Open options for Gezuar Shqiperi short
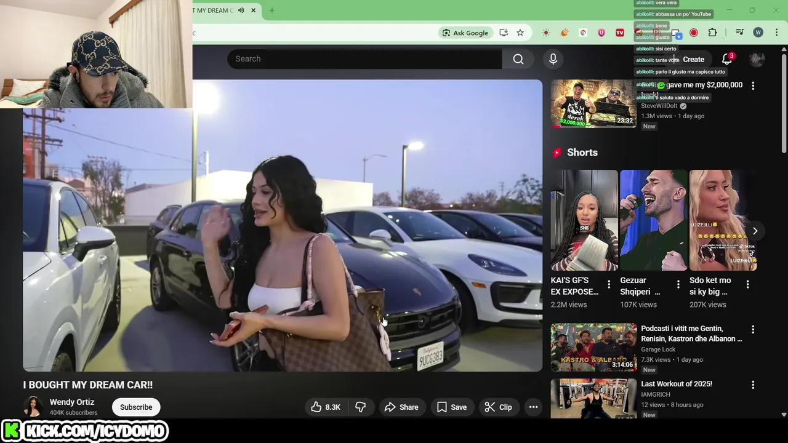Viewport: 788px width, 443px height. (x=678, y=284)
